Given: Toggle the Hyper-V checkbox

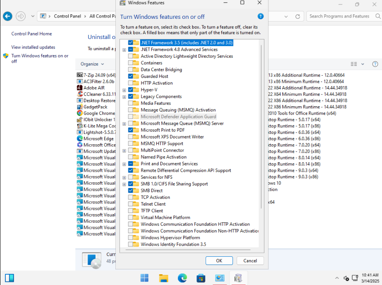Looking at the screenshot, I should pos(131,90).
